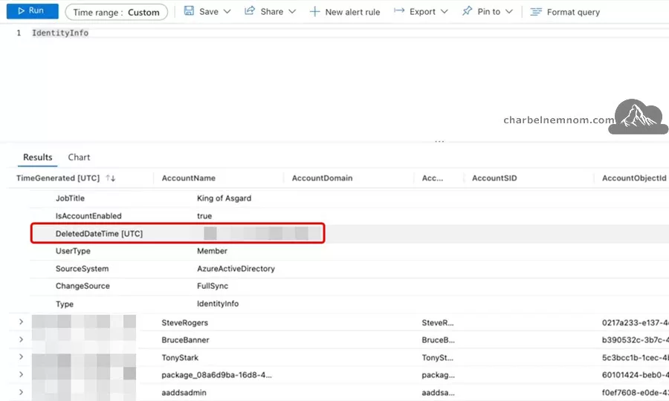
Task: Select the BruceBanner account name cell
Action: tap(185, 340)
